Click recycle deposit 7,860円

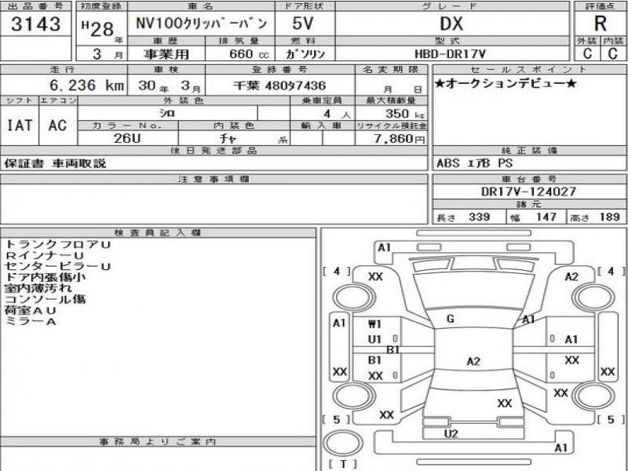[x=400, y=139]
